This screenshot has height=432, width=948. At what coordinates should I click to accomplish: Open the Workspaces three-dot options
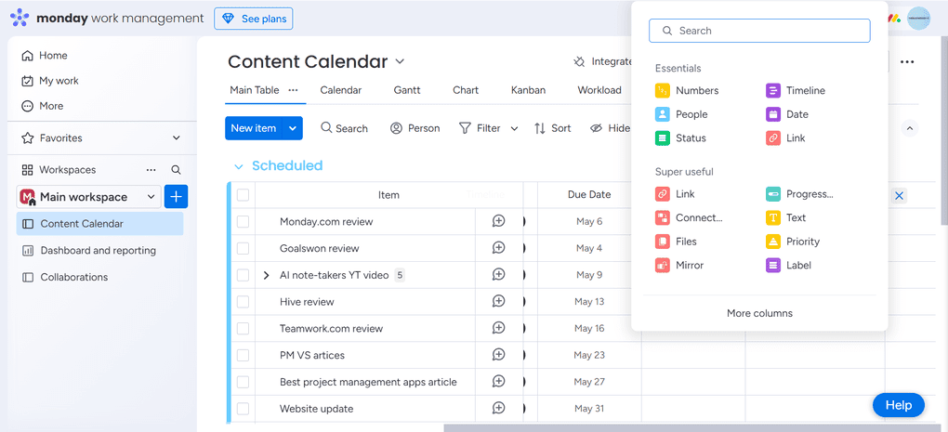(x=151, y=170)
